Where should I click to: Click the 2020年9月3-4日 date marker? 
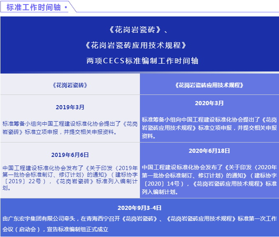(x=139, y=208)
